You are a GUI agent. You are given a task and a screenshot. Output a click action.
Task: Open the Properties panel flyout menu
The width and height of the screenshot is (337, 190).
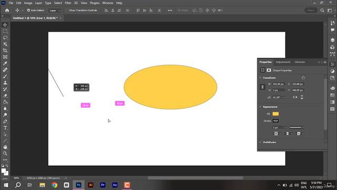pos(325,62)
